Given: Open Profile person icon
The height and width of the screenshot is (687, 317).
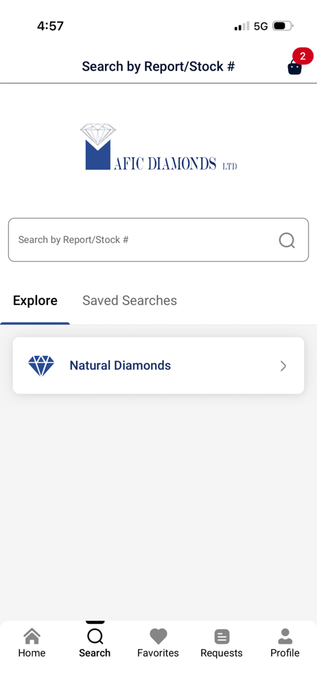Looking at the screenshot, I should [x=285, y=636].
